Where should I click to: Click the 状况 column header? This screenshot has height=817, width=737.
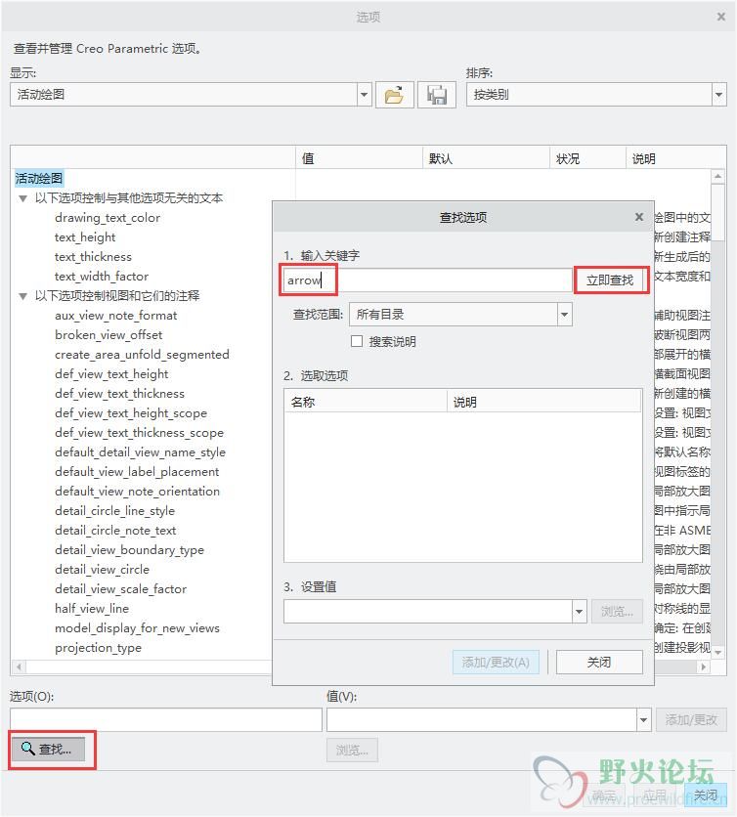(587, 158)
